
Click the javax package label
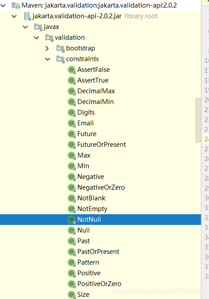coord(51,27)
